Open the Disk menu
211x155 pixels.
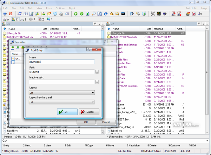pyautogui.click(x=30, y=8)
